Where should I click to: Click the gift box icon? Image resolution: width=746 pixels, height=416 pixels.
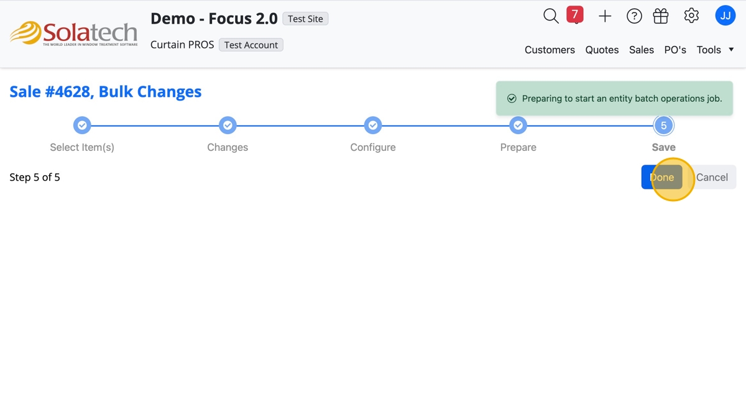click(661, 17)
